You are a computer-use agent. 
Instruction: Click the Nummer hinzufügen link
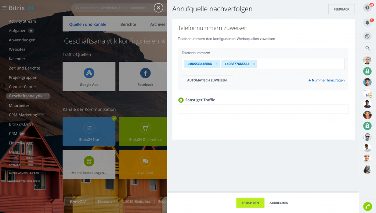click(x=326, y=80)
